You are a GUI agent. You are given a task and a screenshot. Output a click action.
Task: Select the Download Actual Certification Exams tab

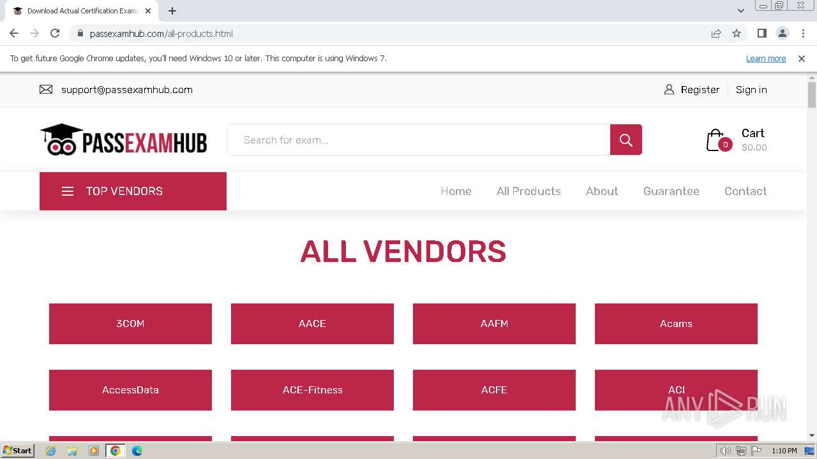(x=82, y=11)
